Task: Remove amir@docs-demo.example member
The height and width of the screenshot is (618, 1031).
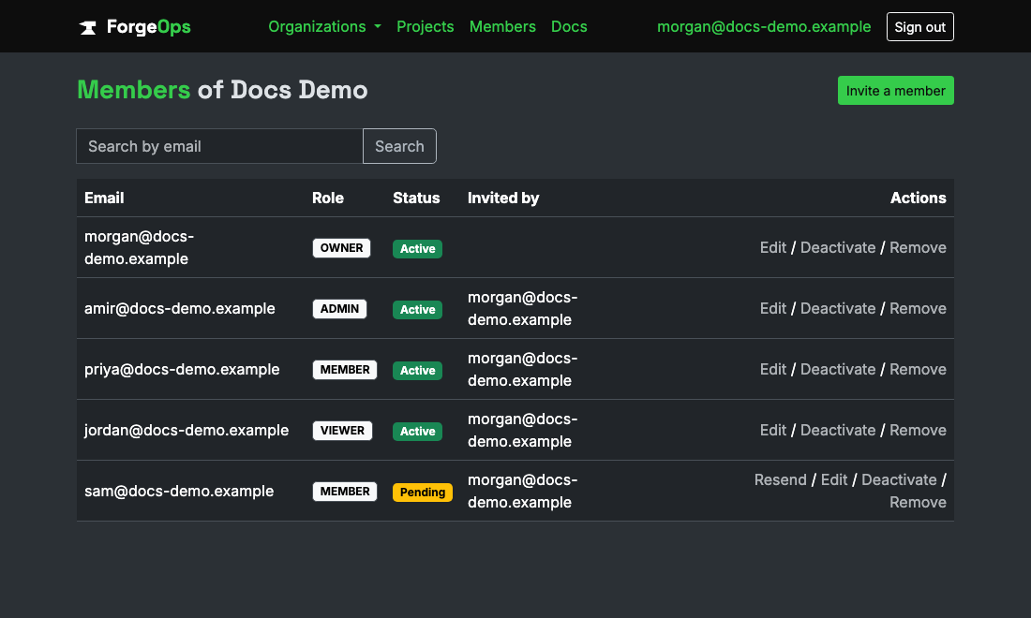Action: (x=918, y=308)
